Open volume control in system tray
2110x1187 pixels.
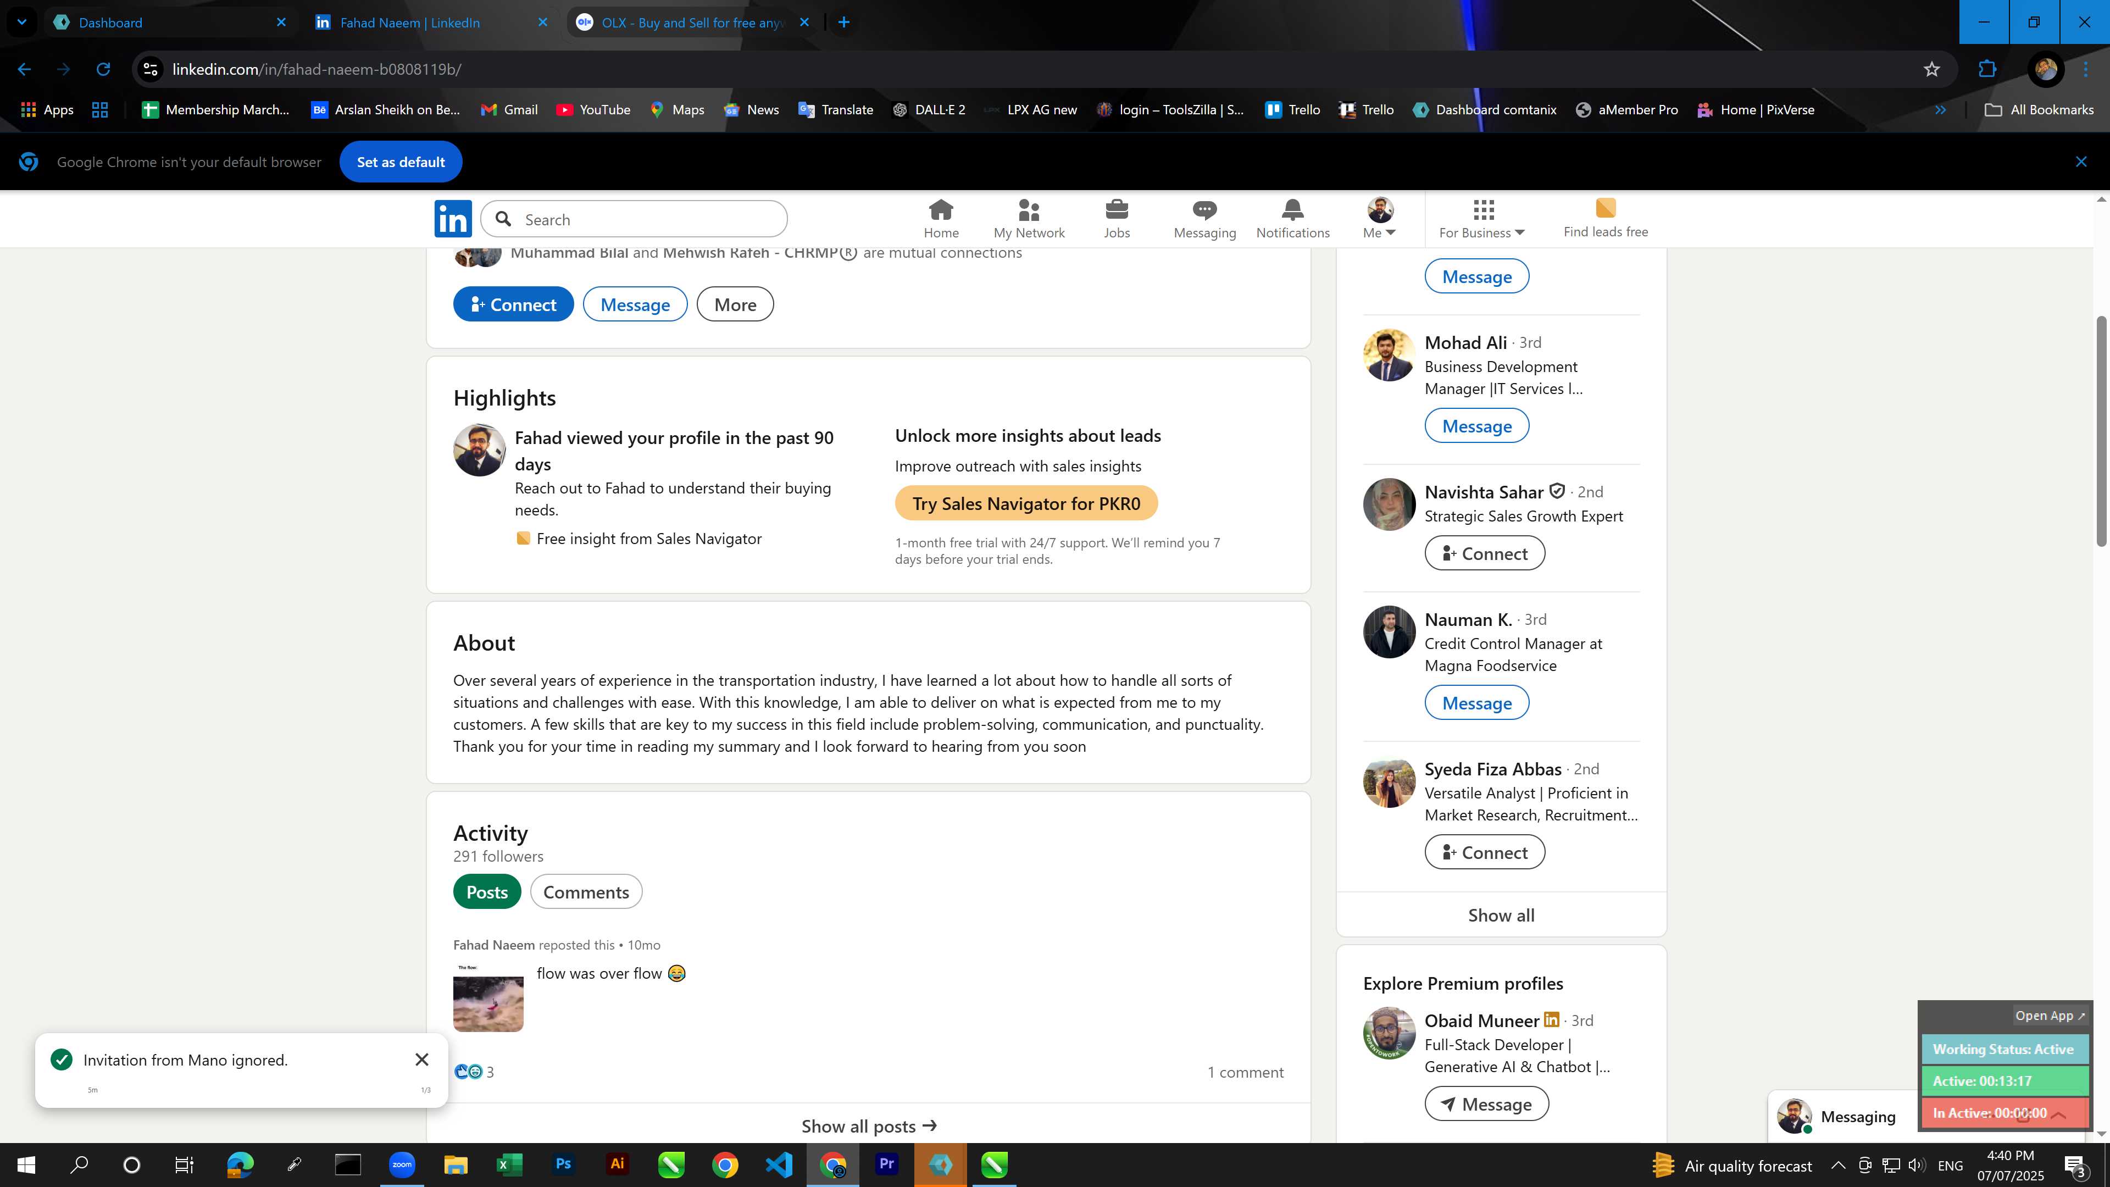click(1916, 1165)
